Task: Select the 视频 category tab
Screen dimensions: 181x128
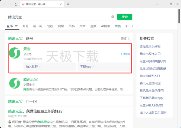Action: 61,26
